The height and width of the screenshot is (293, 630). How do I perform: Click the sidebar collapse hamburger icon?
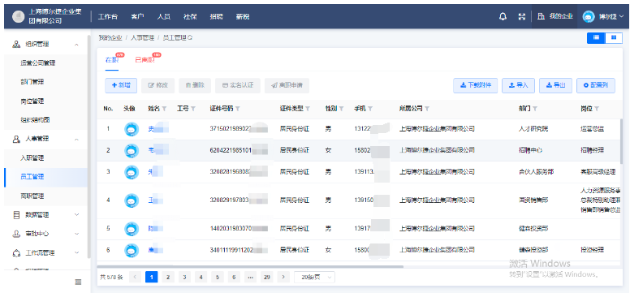click(79, 282)
